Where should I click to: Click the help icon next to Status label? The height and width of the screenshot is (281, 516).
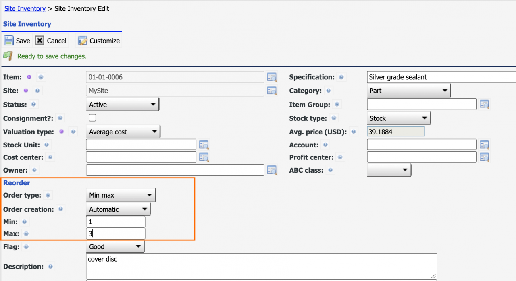click(34, 105)
